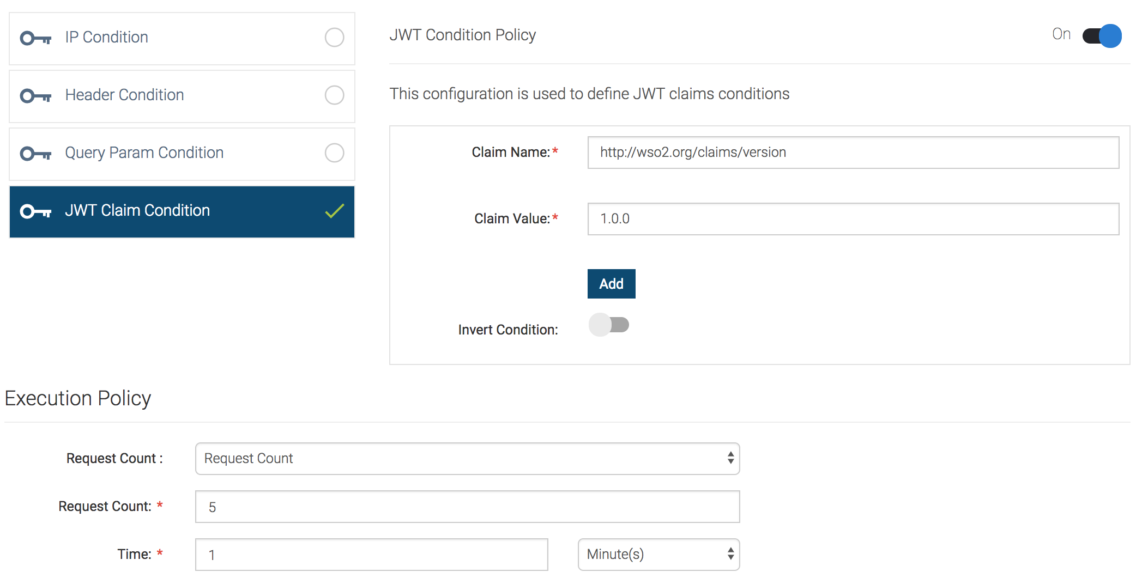Select the IP Condition radio button
The image size is (1136, 584).
click(334, 38)
